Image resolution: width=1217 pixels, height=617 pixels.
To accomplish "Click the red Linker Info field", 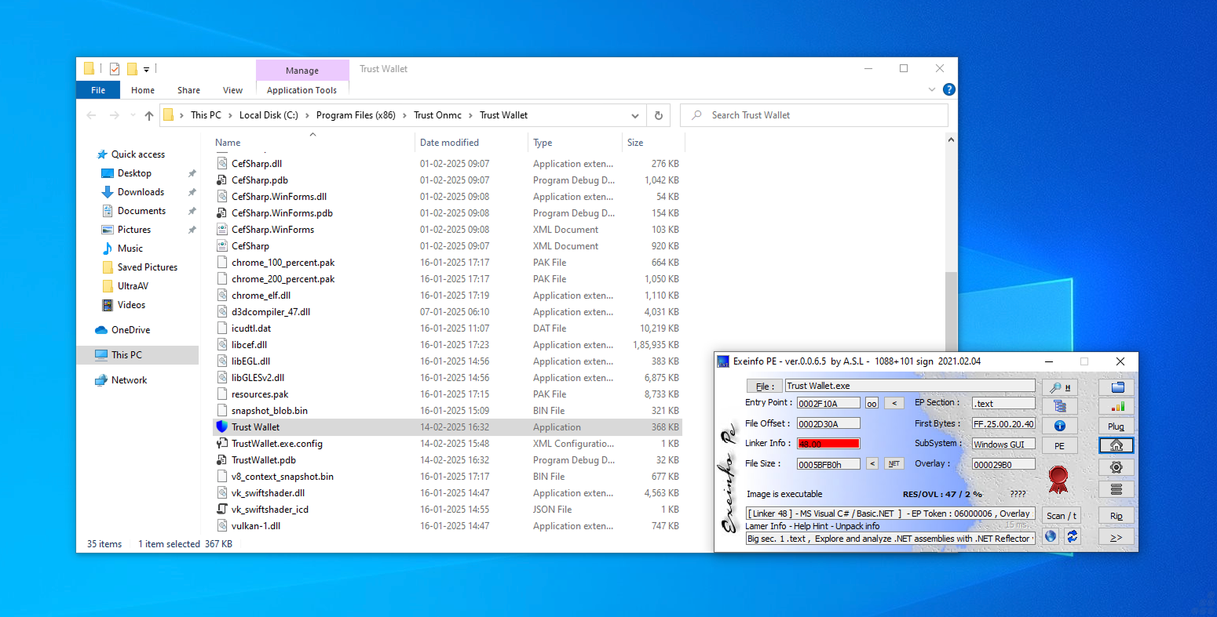I will coord(828,444).
